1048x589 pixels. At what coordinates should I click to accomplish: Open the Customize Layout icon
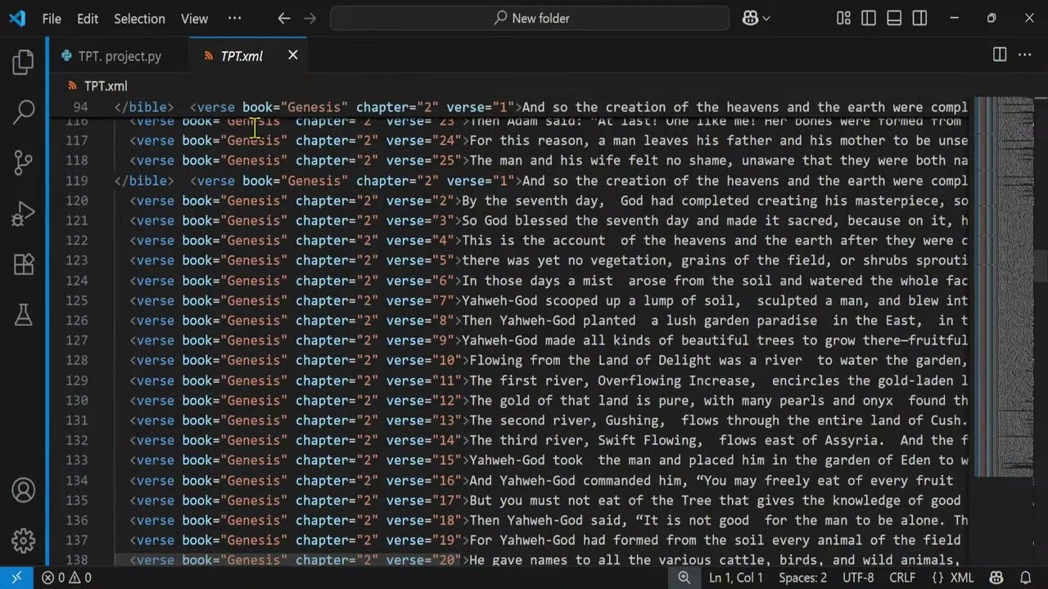[843, 18]
